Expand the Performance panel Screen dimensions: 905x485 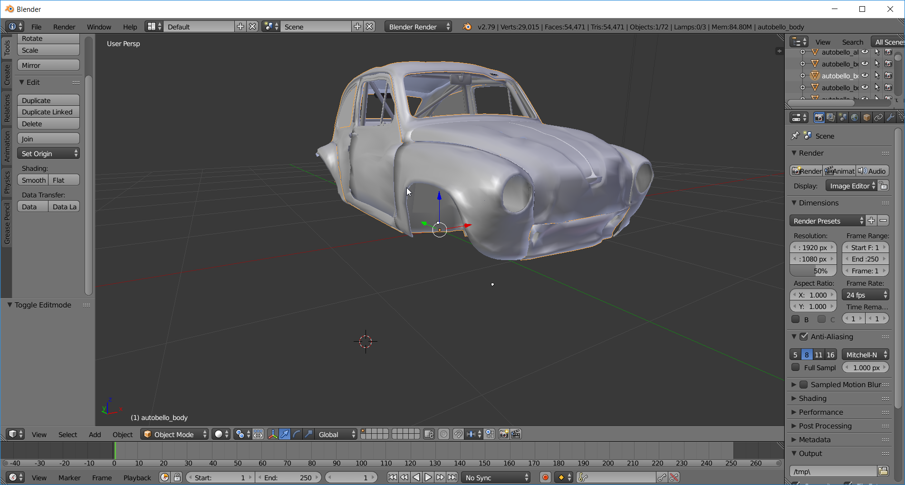pos(821,412)
